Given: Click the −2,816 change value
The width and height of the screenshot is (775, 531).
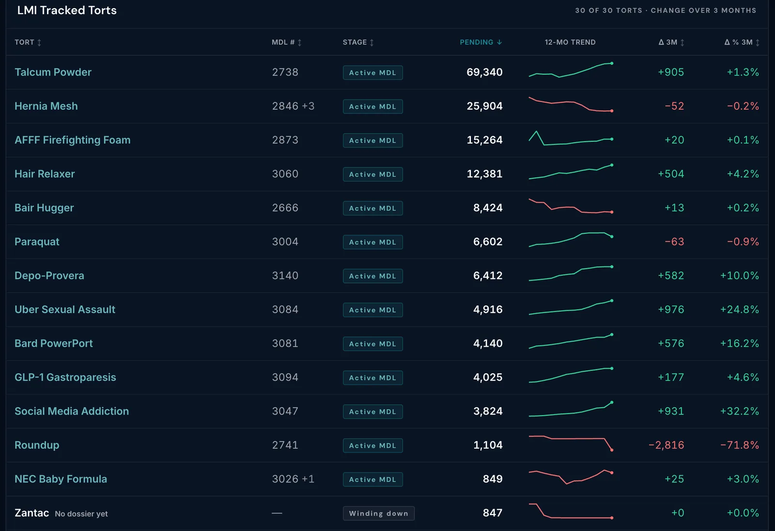Looking at the screenshot, I should (666, 445).
